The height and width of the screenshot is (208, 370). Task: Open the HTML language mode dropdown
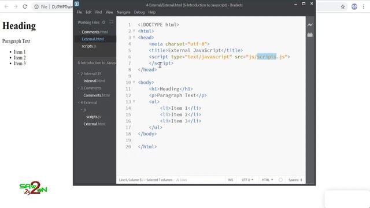pyautogui.click(x=267, y=180)
